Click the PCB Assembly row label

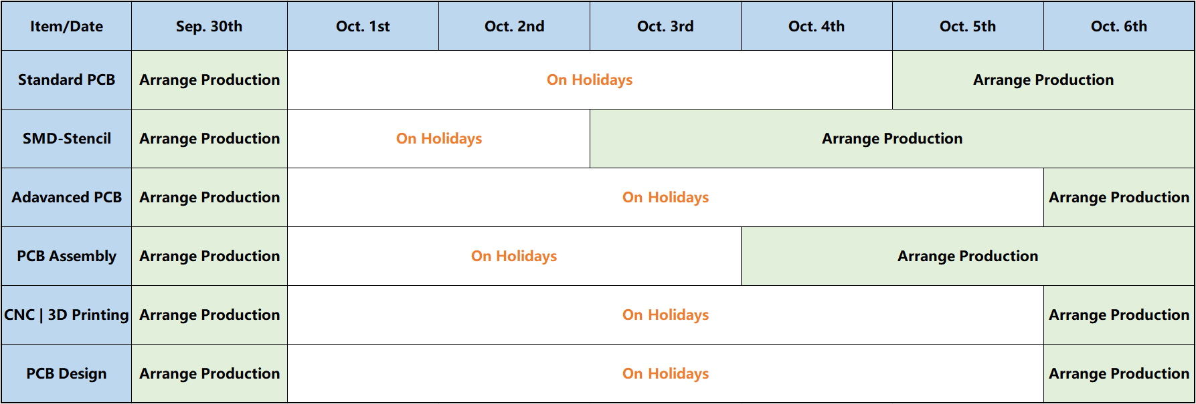tap(66, 256)
